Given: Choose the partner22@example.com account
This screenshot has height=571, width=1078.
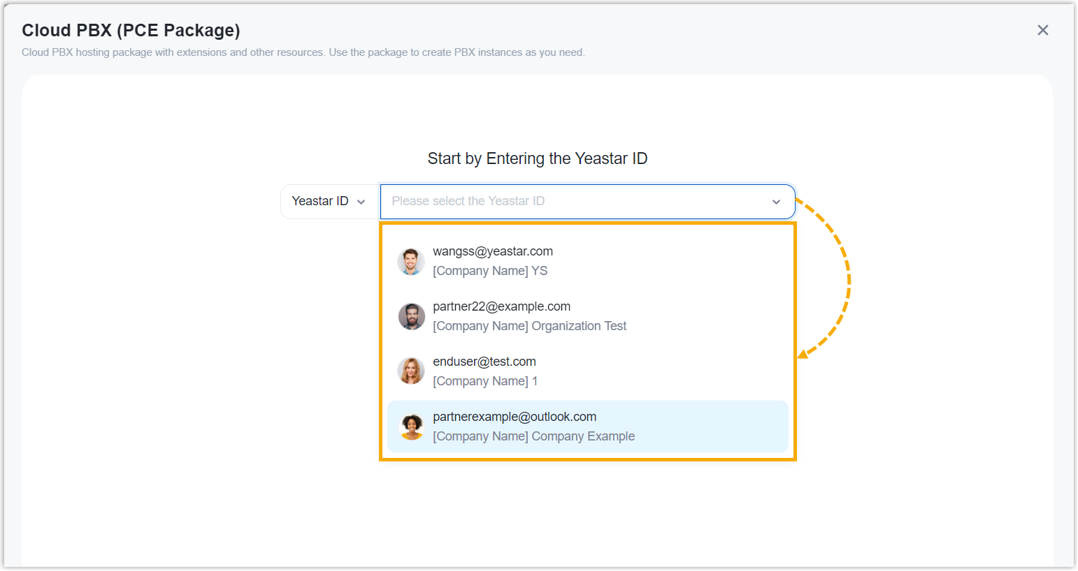Looking at the screenshot, I should tap(501, 306).
